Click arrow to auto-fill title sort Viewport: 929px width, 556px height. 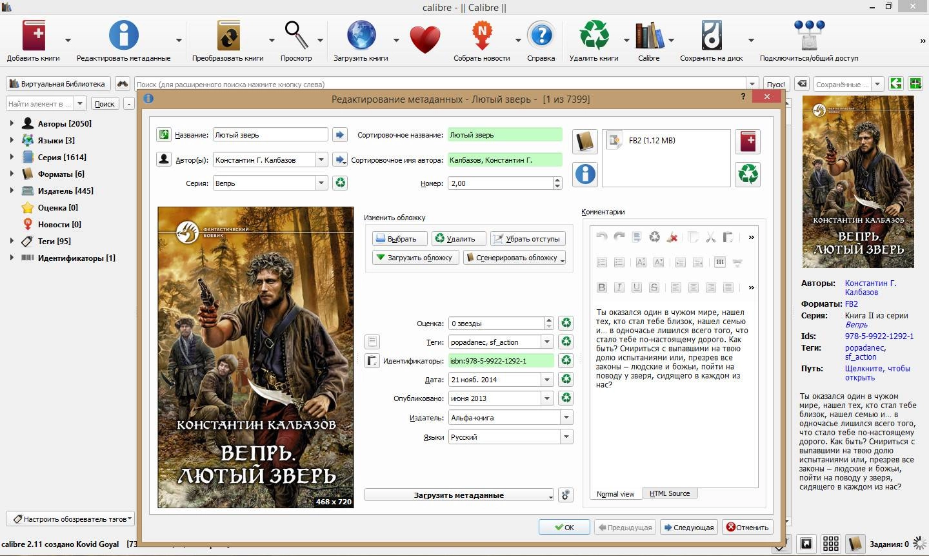click(340, 134)
